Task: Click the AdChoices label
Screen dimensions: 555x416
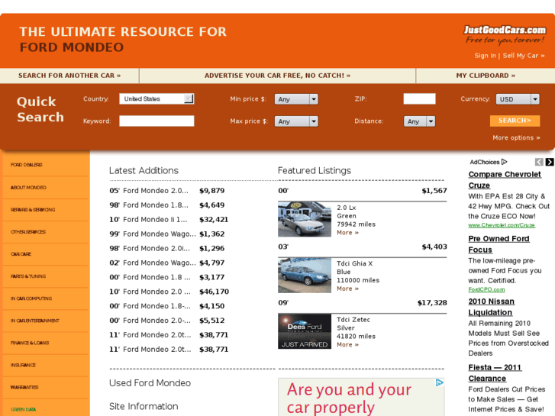Action: 484,162
